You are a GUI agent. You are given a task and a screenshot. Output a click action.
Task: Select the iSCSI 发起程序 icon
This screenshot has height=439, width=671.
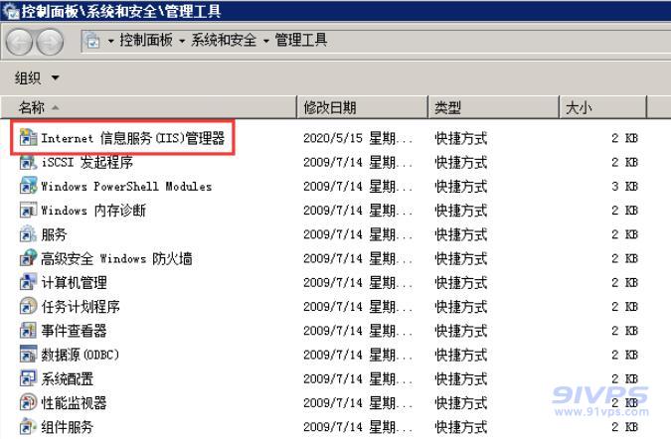[x=28, y=162]
